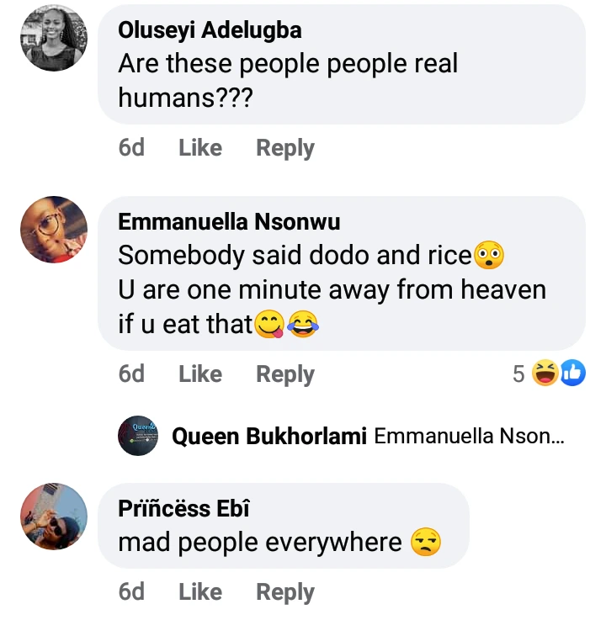Open Emmanuella Nsonwu's profile picture
606x620 pixels.
[x=54, y=231]
